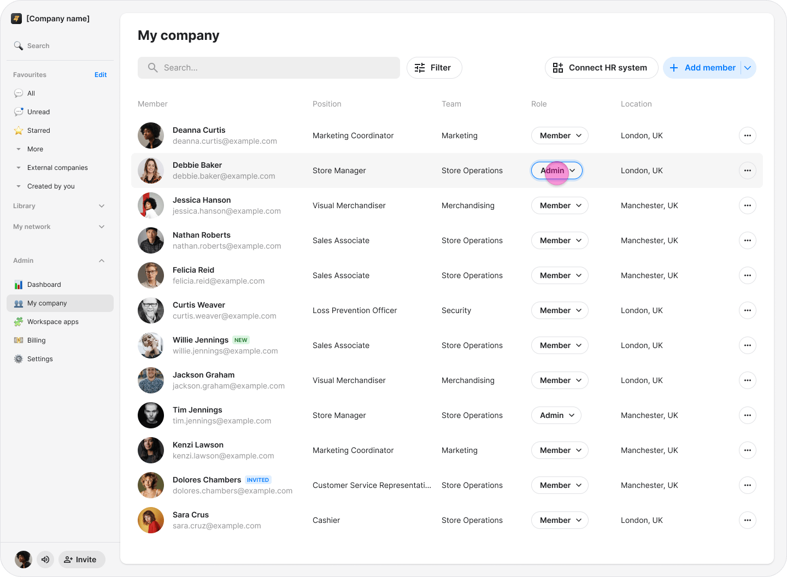787x577 pixels.
Task: Click the Position column header
Action: click(327, 104)
